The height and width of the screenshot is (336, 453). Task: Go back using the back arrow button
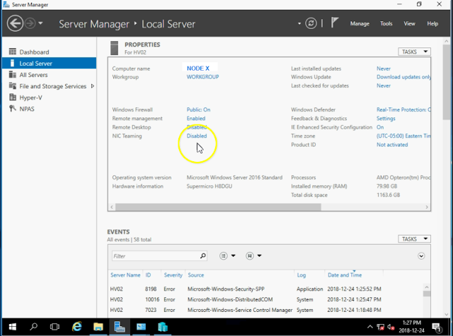click(15, 23)
